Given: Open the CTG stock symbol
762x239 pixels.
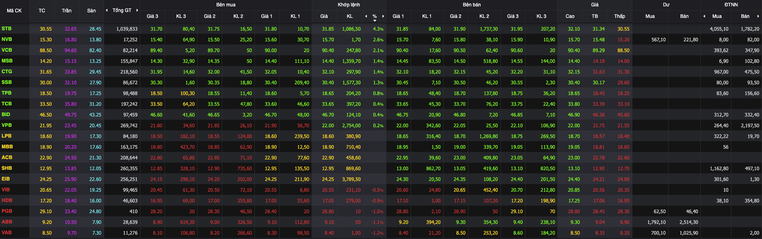Looking at the screenshot, I should [x=7, y=72].
